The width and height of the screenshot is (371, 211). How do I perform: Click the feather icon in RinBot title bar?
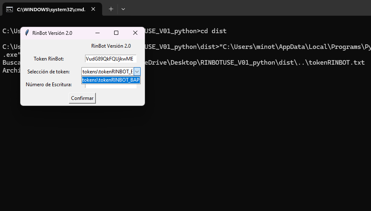click(x=27, y=33)
